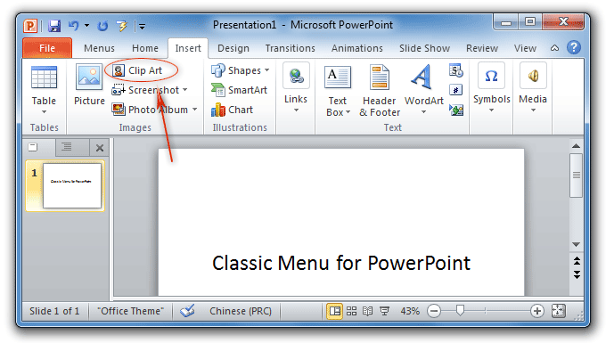Click the zoom slider handle

click(460, 311)
